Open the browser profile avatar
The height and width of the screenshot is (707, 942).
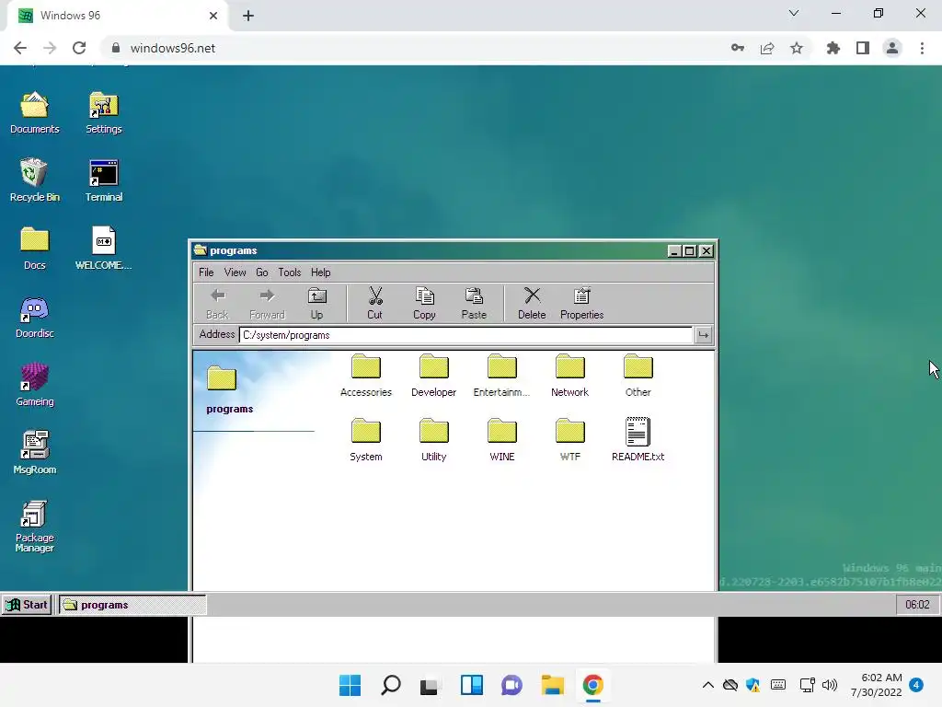(x=892, y=48)
